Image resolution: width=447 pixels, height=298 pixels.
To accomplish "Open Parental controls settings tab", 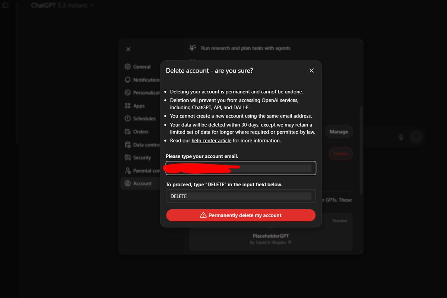I will point(142,171).
